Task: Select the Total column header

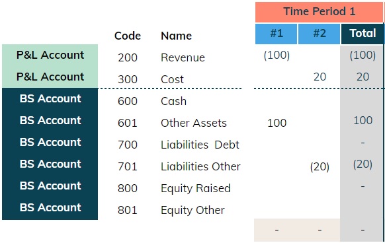Action: (363, 34)
